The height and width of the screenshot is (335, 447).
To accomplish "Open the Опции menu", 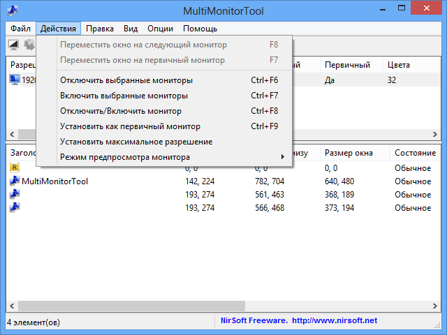I will [160, 29].
